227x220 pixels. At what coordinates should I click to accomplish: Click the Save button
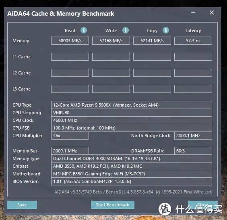click(22, 205)
